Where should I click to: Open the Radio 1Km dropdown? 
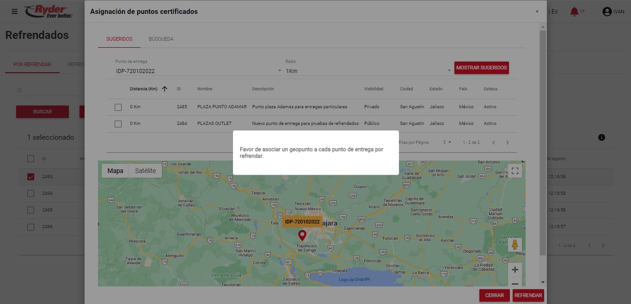point(449,71)
